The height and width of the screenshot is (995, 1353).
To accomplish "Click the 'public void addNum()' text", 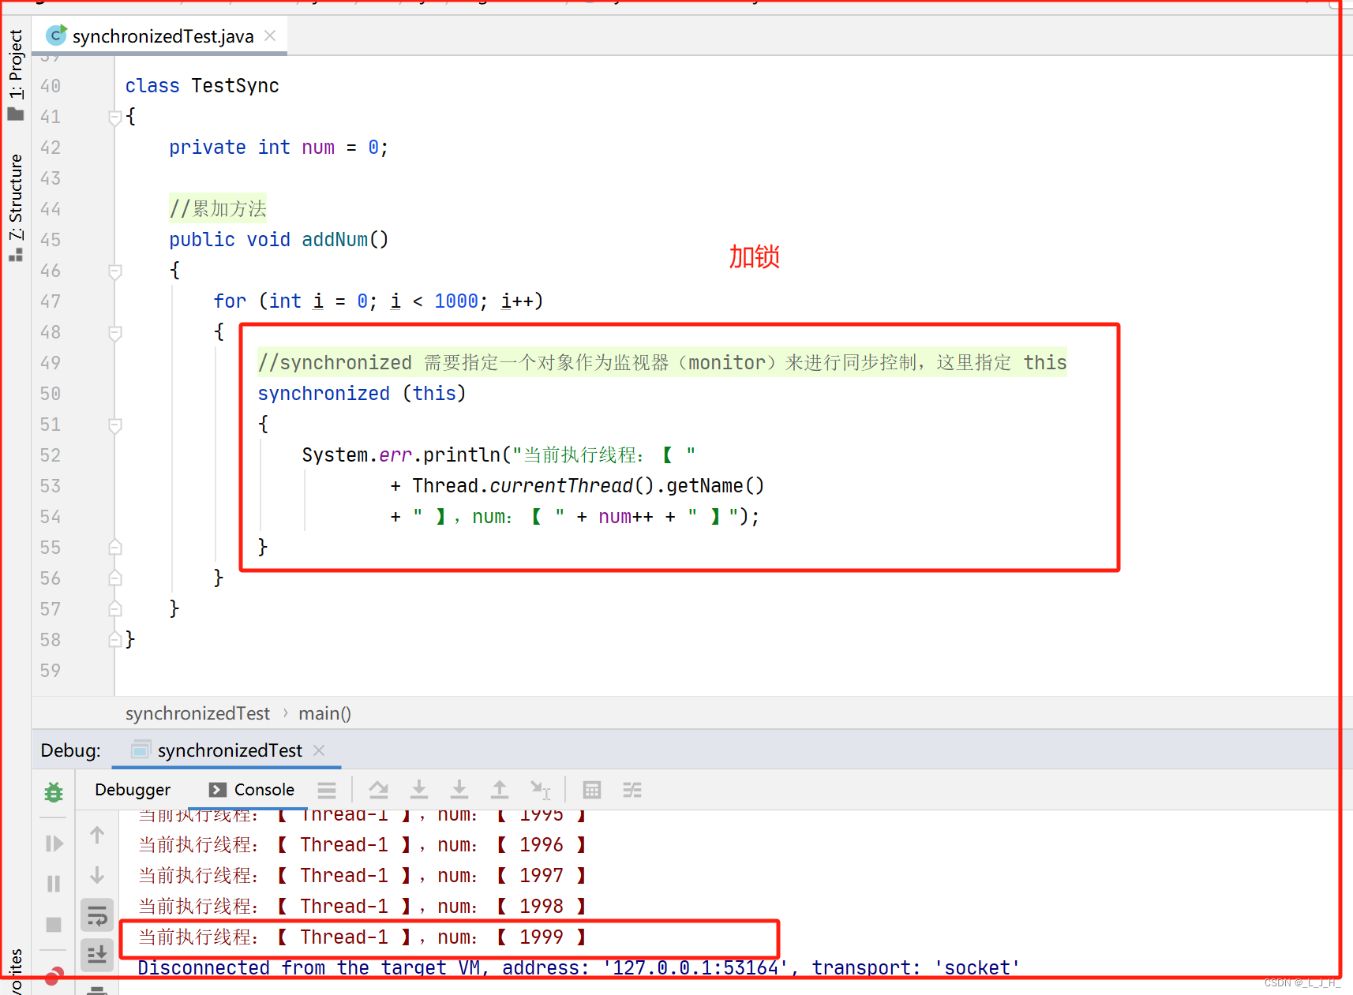I will 279,240.
